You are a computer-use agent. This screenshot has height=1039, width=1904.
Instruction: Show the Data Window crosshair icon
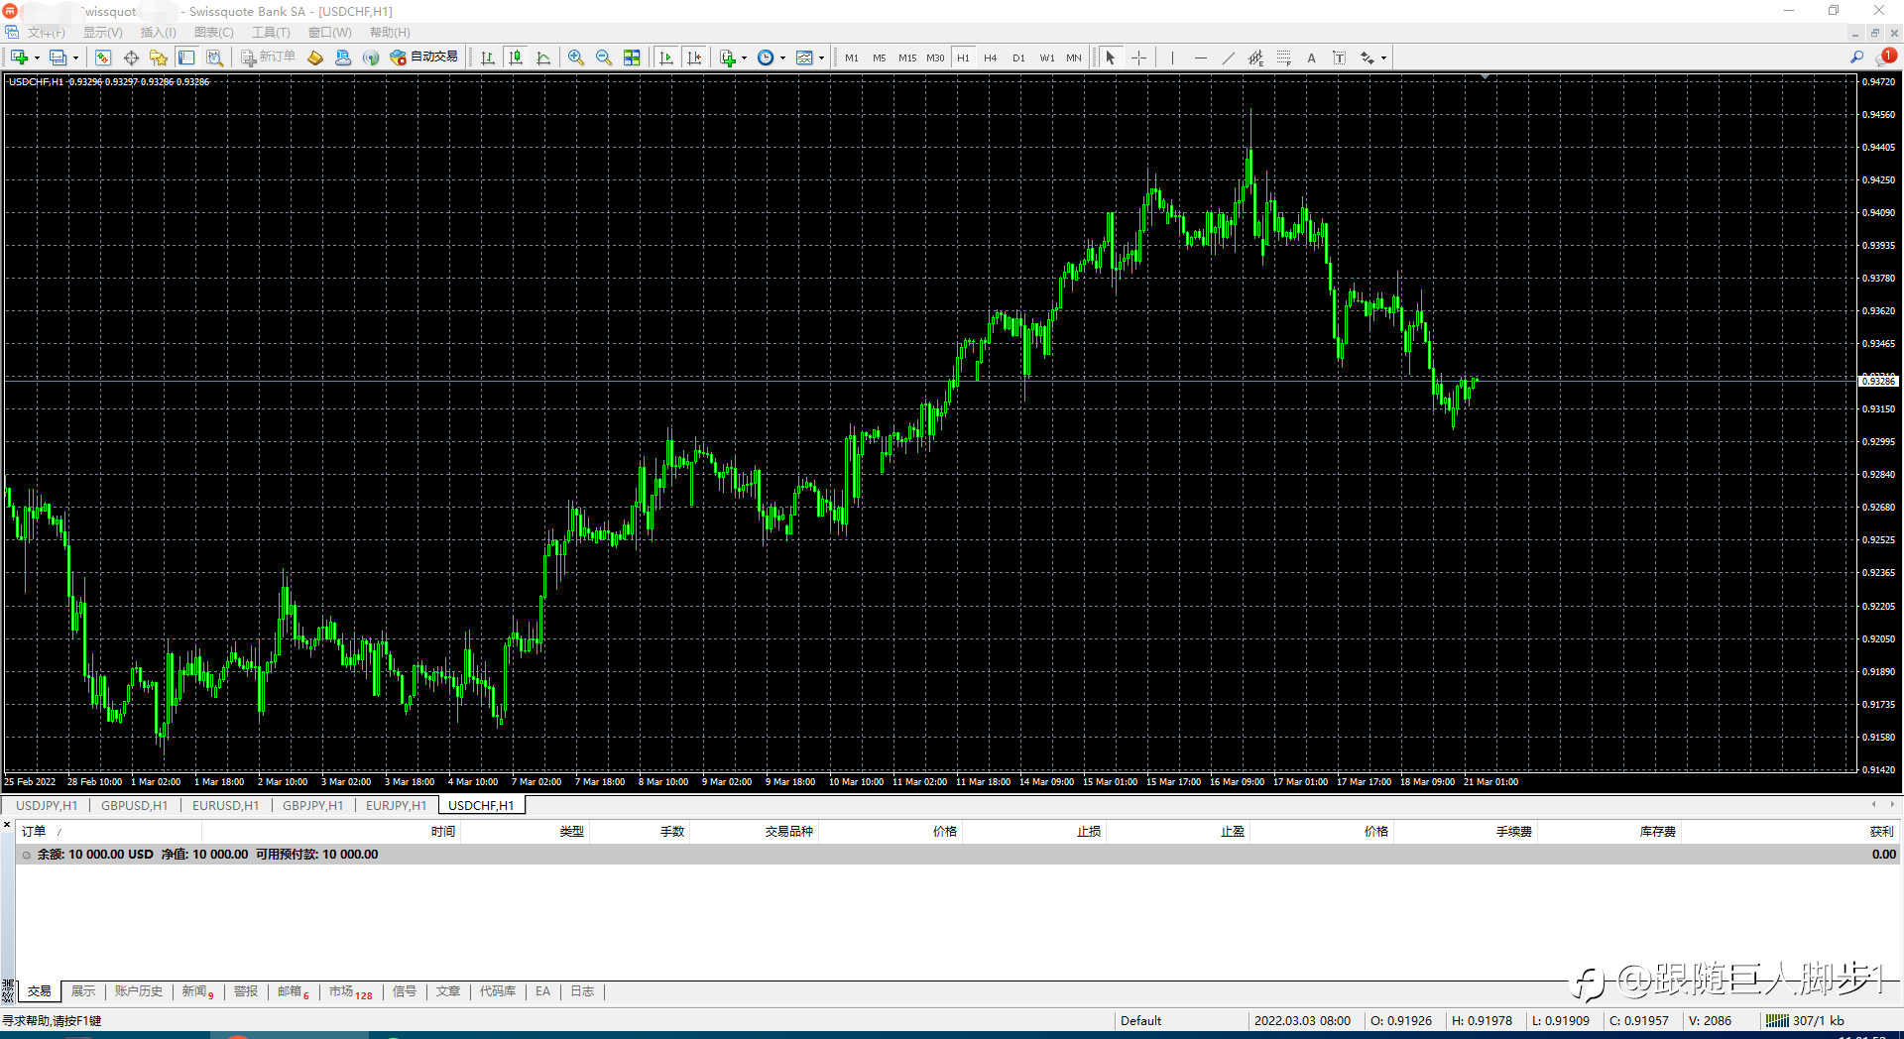[131, 58]
